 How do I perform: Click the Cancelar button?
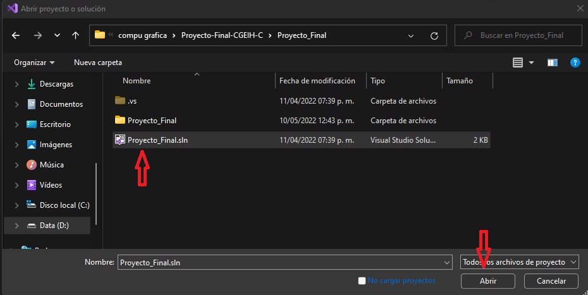click(551, 281)
